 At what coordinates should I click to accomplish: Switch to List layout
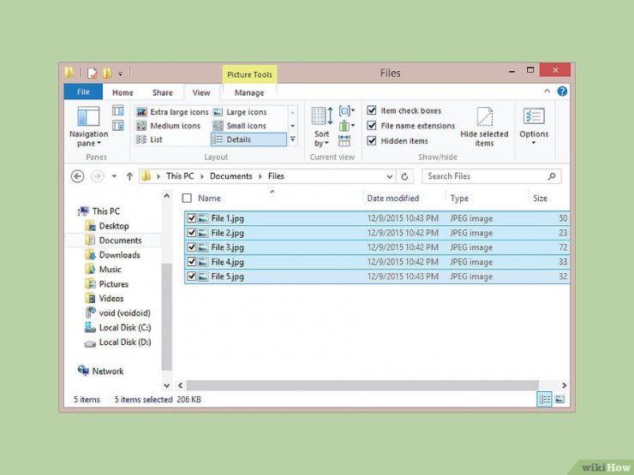click(149, 140)
